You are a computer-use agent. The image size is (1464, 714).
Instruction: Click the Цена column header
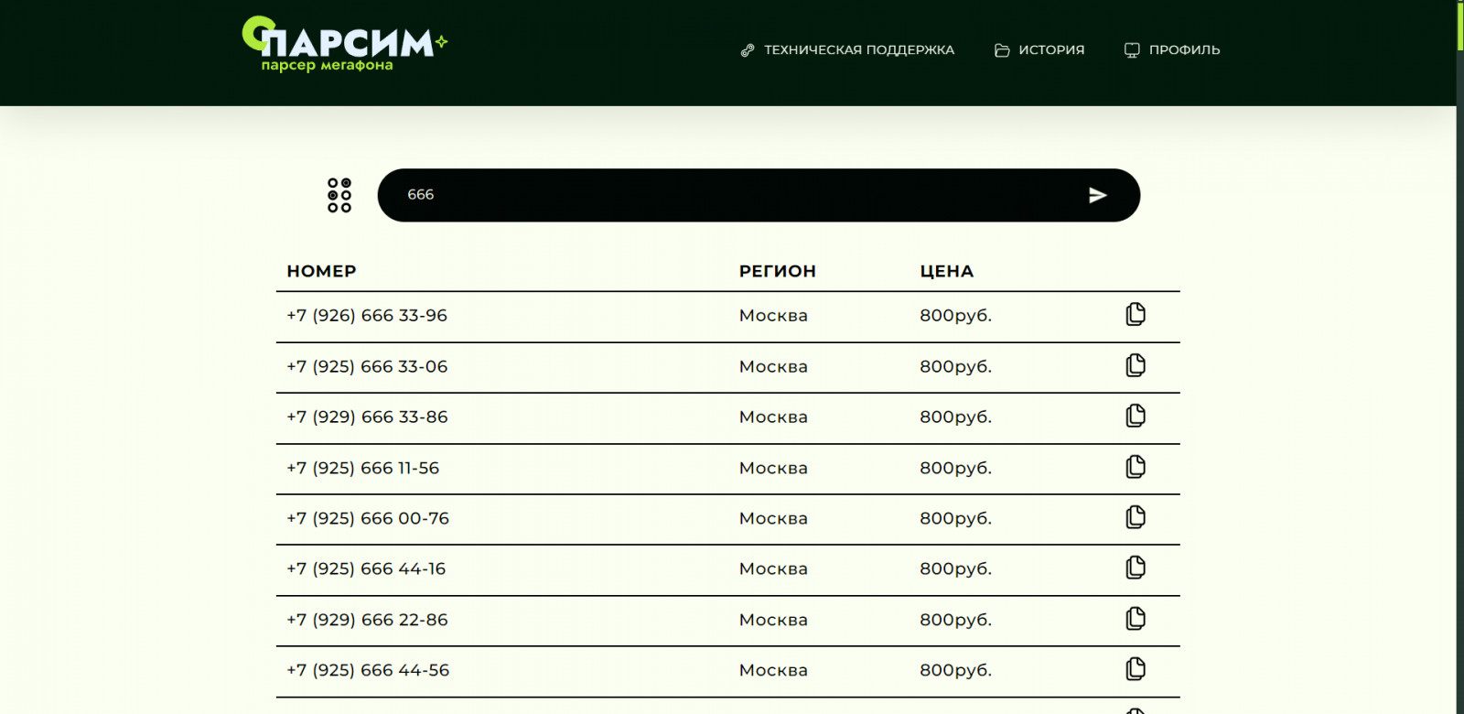click(x=946, y=272)
